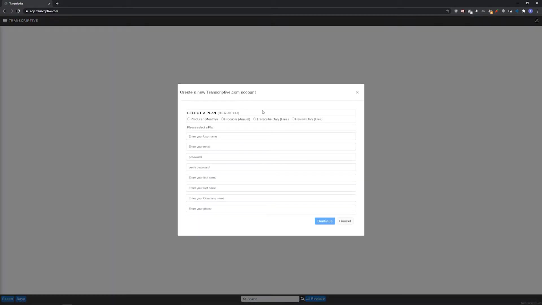542x305 pixels.
Task: Close the create account dialog
Action: [357, 92]
